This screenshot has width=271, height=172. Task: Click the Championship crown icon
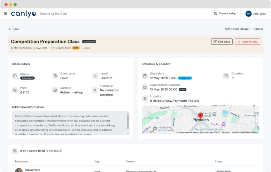point(215,13)
